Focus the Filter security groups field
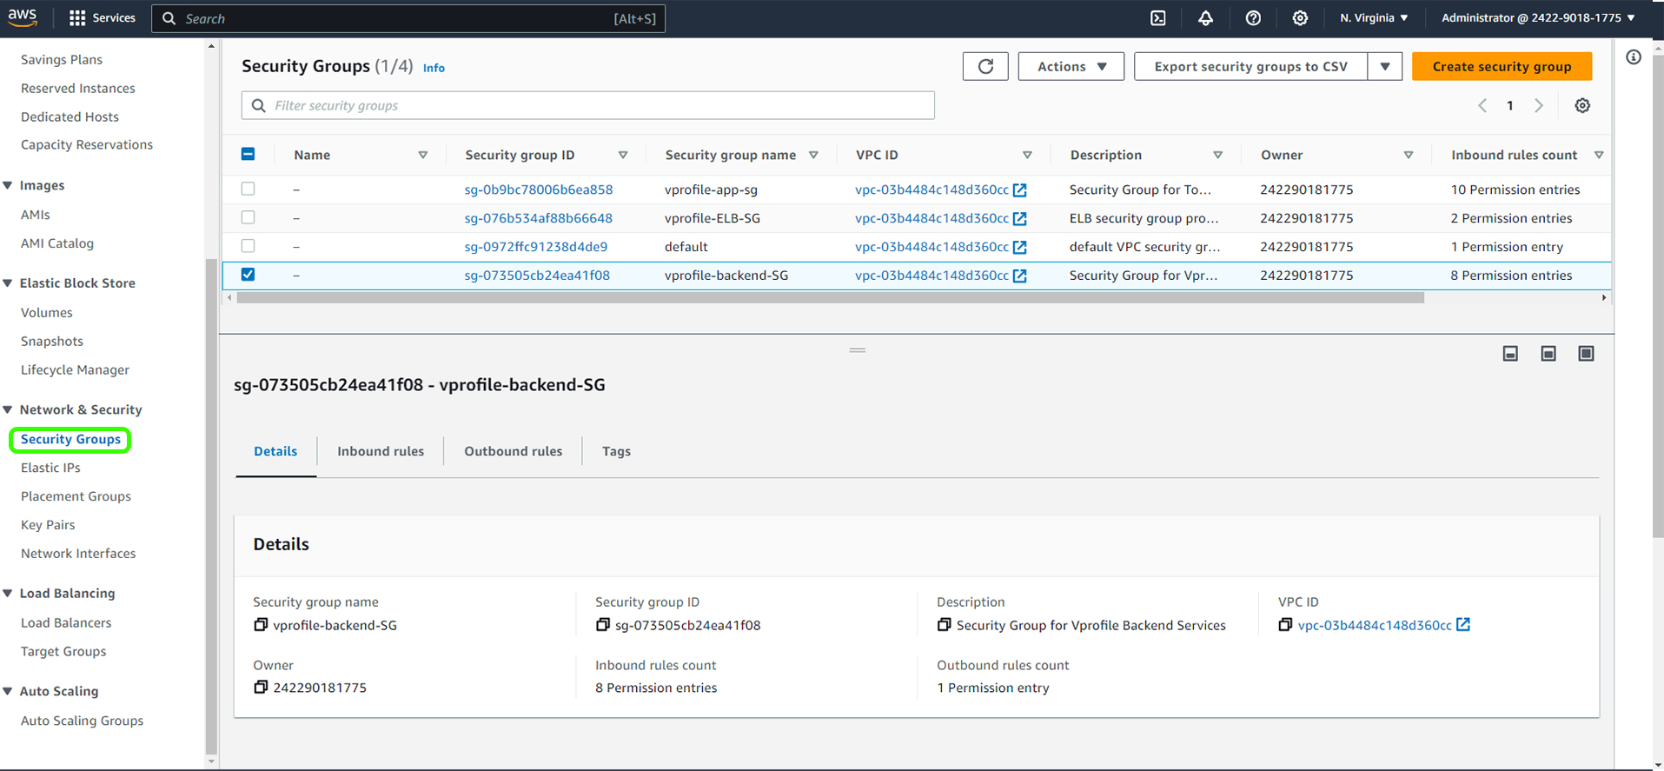 pos(588,105)
